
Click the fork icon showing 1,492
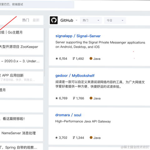pos(74,58)
